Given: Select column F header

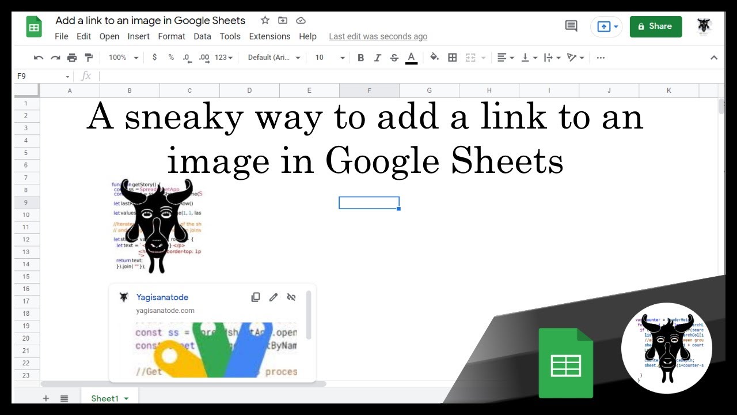Looking at the screenshot, I should 369,90.
